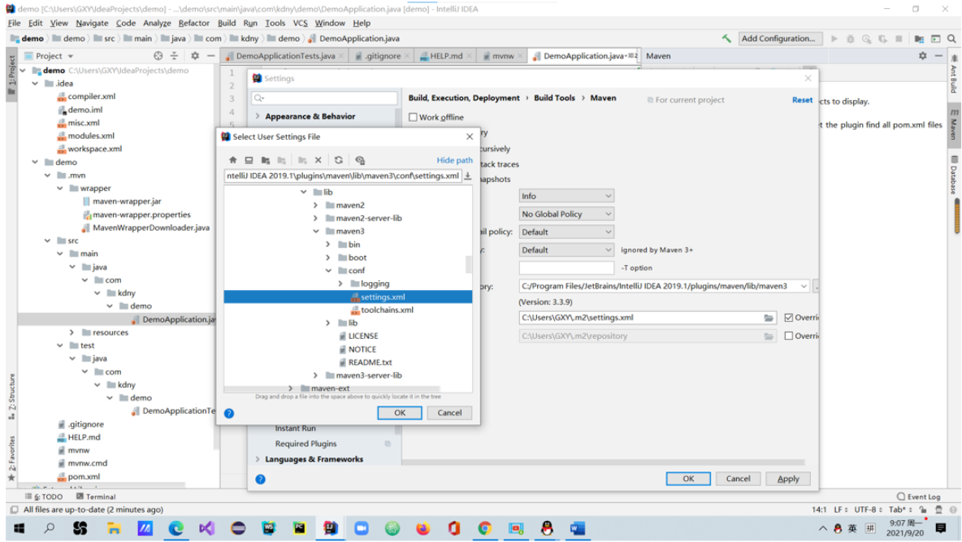This screenshot has width=962, height=542.
Task: Click Apply in Settings dialog
Action: (x=788, y=479)
